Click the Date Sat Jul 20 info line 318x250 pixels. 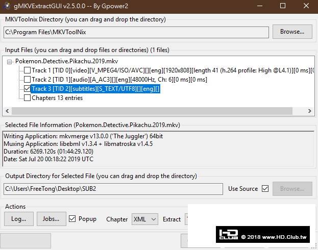tap(48, 159)
